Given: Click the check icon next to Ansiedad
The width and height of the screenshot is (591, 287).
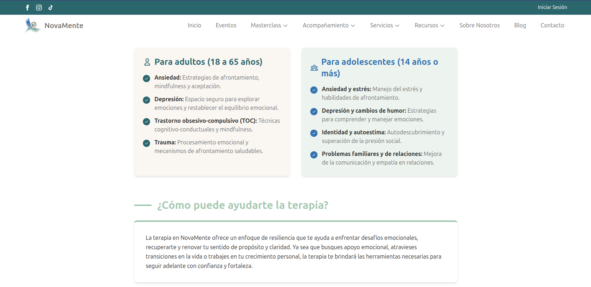Looking at the screenshot, I should click(x=146, y=79).
